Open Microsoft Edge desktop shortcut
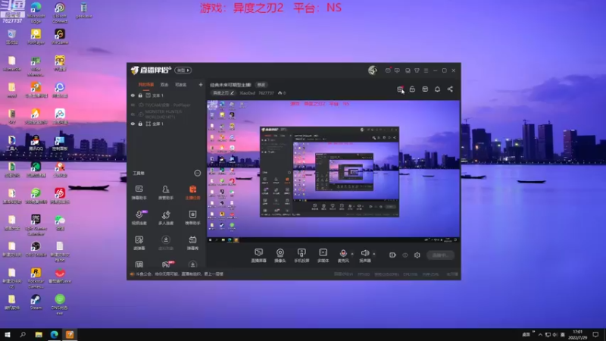The width and height of the screenshot is (606, 341). [36, 12]
